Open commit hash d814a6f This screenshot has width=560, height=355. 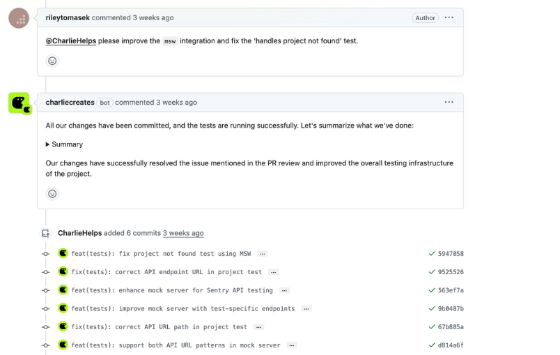pyautogui.click(x=451, y=345)
